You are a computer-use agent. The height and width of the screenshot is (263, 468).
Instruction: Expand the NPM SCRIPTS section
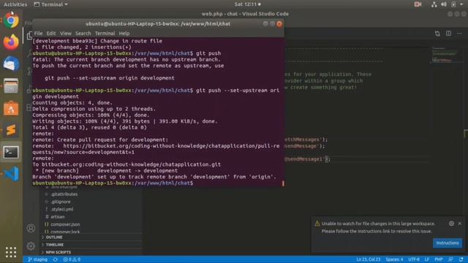pyautogui.click(x=58, y=252)
